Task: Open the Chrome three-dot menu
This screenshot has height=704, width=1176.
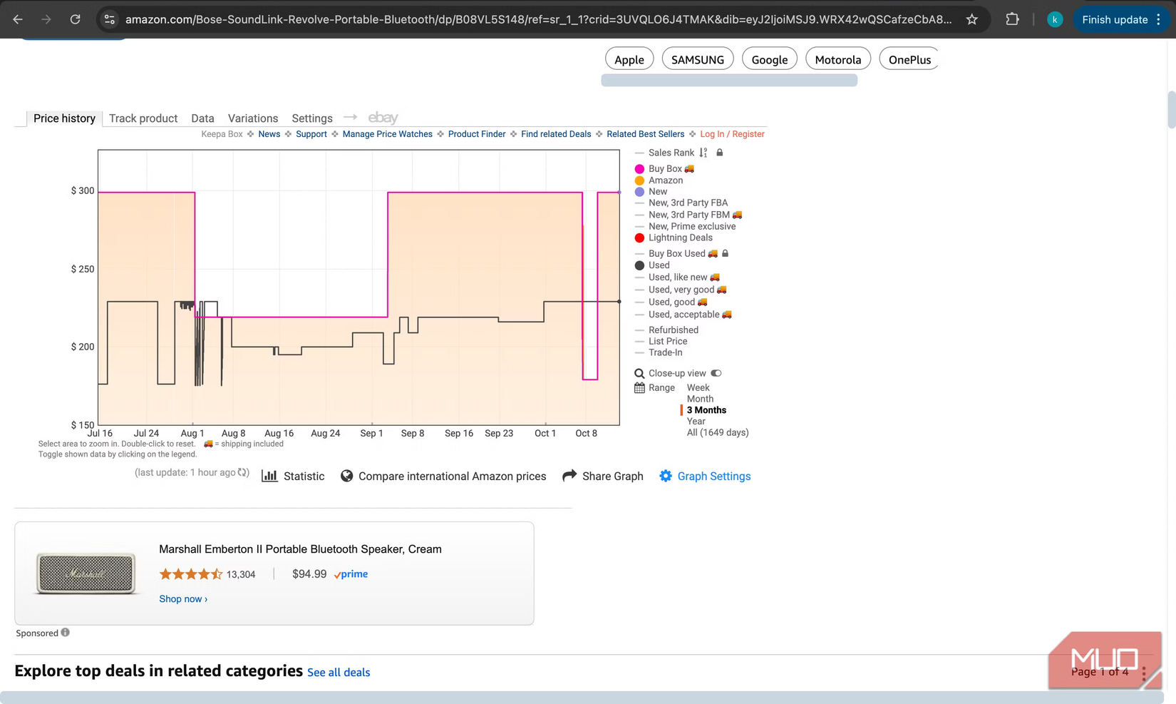Action: [x=1159, y=19]
